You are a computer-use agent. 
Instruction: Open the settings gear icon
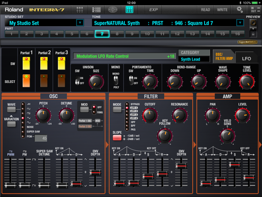point(240,10)
